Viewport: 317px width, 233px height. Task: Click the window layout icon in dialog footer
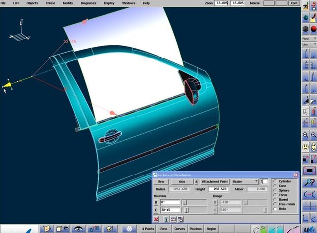(173, 219)
